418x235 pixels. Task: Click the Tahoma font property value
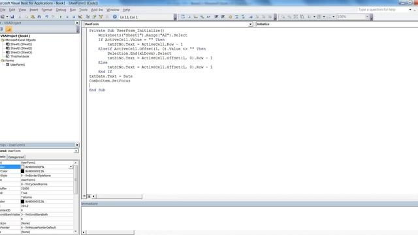coord(26,197)
